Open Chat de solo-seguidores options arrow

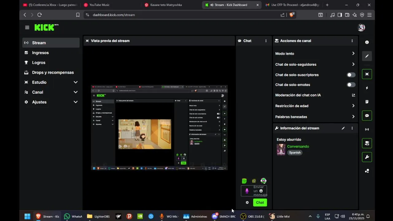tap(353, 64)
